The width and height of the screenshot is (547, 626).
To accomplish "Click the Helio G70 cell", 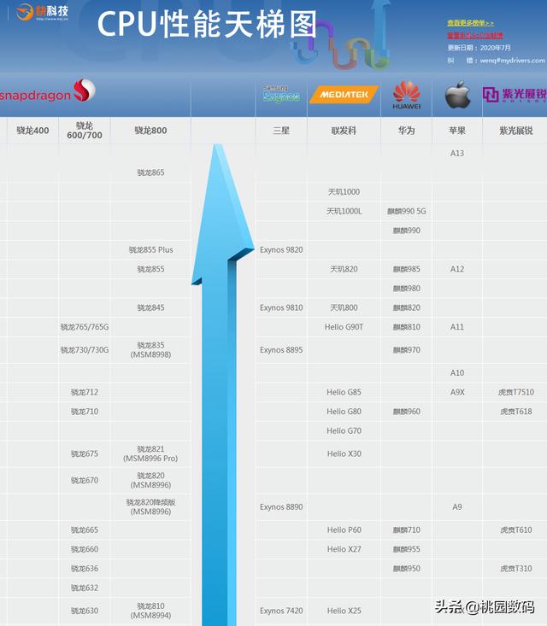I will (x=344, y=431).
